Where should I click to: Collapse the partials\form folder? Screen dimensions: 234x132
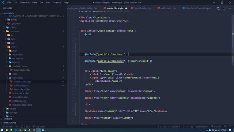[7, 66]
